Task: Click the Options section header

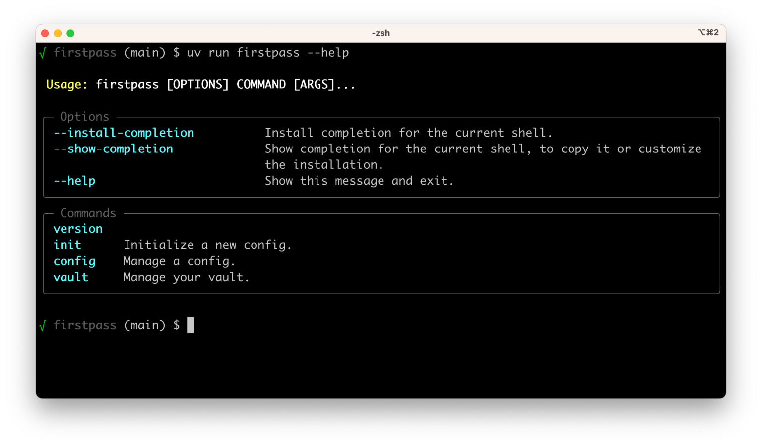Action: click(84, 117)
